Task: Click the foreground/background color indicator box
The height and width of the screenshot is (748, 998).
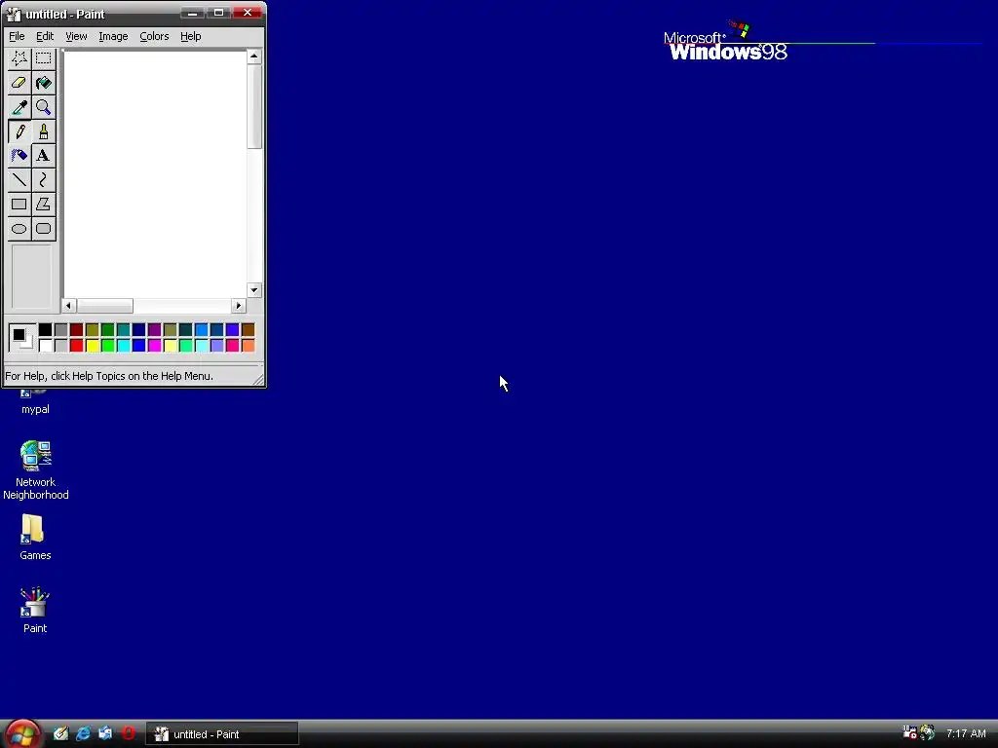Action: [x=22, y=337]
